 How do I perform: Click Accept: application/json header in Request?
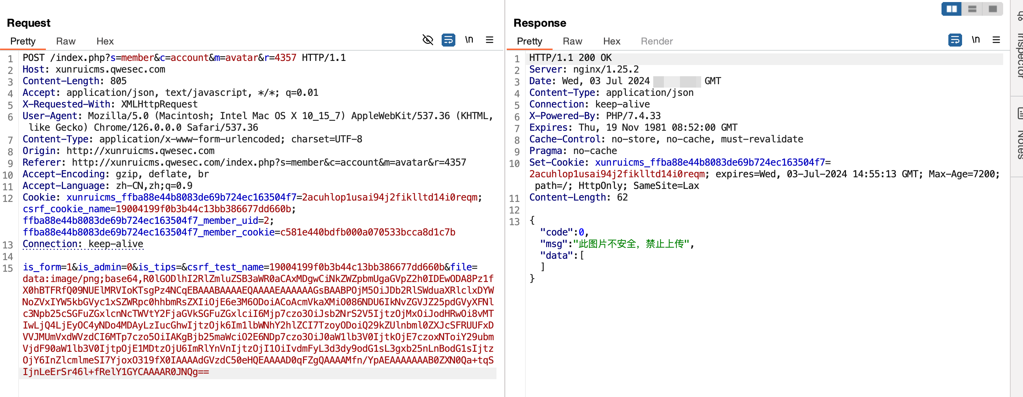(170, 93)
